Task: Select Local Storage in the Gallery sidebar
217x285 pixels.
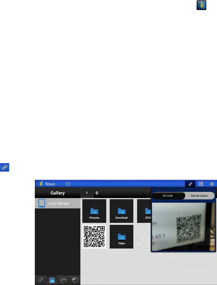Action: coord(58,203)
